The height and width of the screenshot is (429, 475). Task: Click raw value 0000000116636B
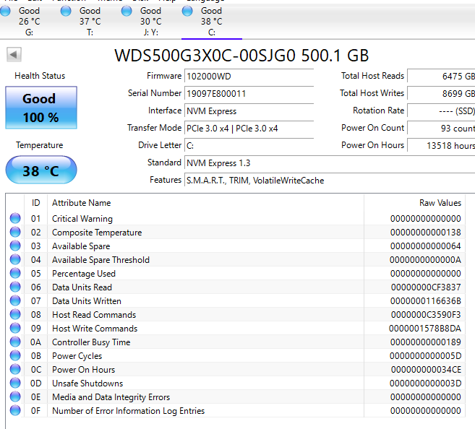click(x=426, y=300)
